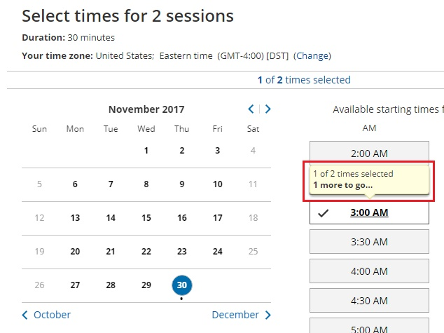This screenshot has width=444, height=333.
Task: Choose Friday November 17
Action: 218,218
